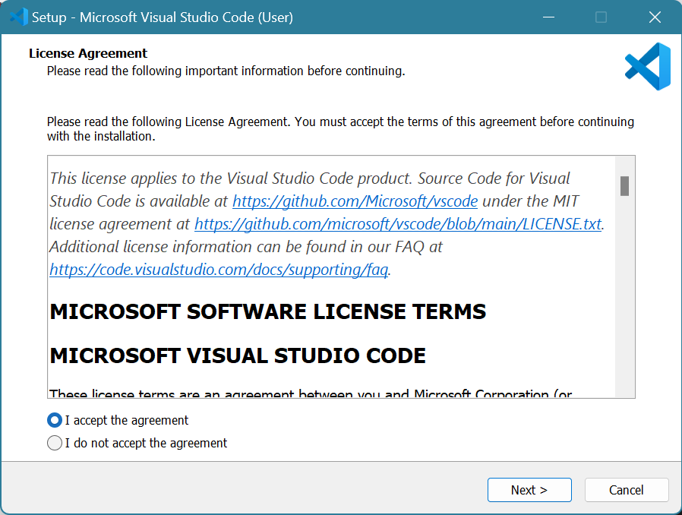The height and width of the screenshot is (515, 682).
Task: Click the 'License Agreement' page title
Action: click(x=88, y=53)
